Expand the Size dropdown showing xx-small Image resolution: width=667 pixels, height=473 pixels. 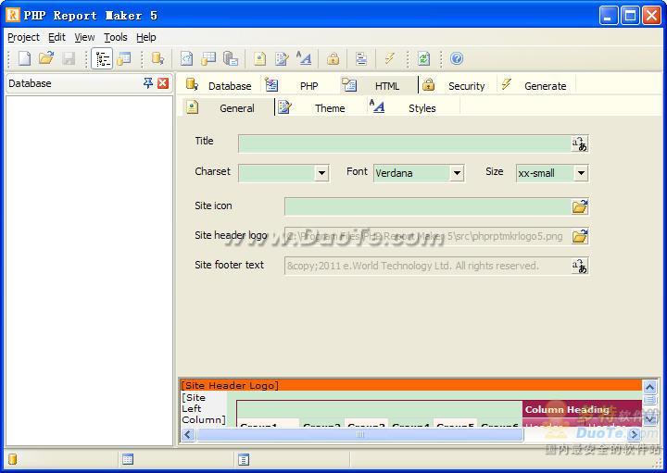click(581, 173)
